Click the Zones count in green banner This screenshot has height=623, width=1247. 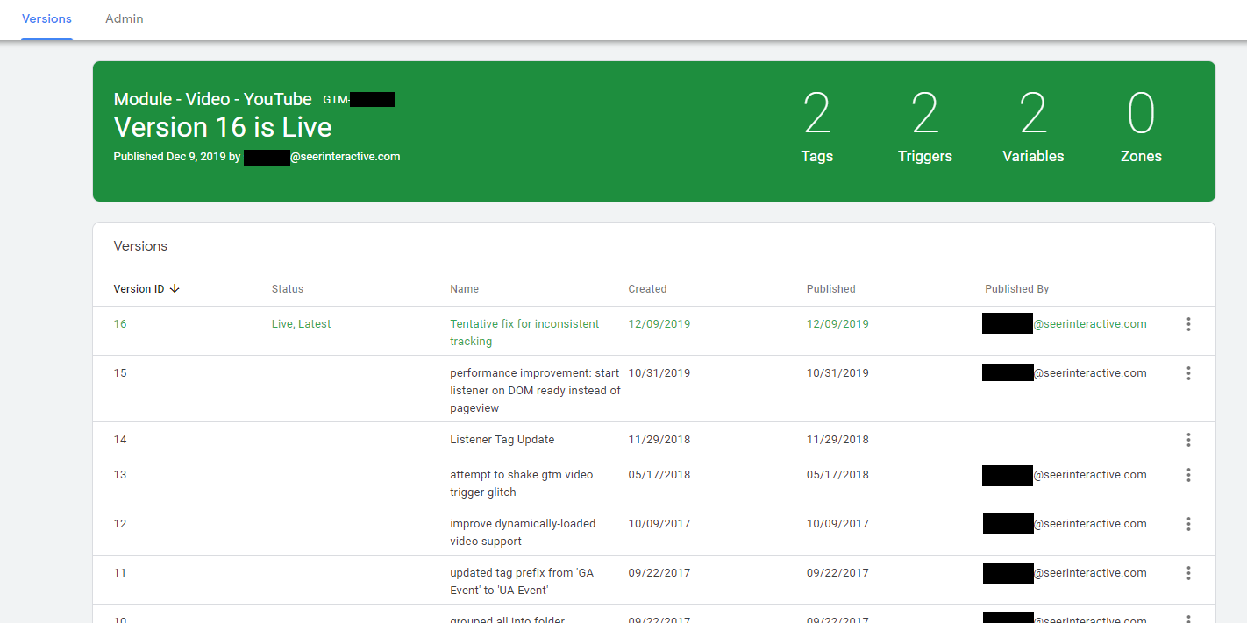[1141, 129]
